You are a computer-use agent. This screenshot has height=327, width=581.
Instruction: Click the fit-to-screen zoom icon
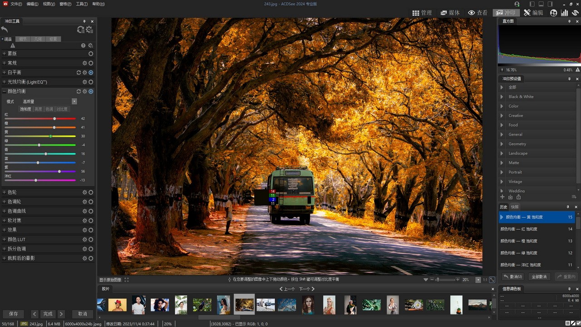point(492,280)
